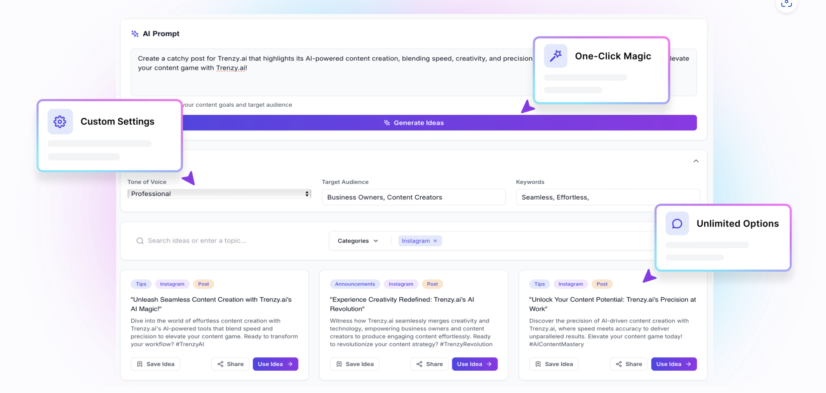Click the AI Prompt heading text
Viewport: 826px width, 393px height.
click(x=161, y=34)
